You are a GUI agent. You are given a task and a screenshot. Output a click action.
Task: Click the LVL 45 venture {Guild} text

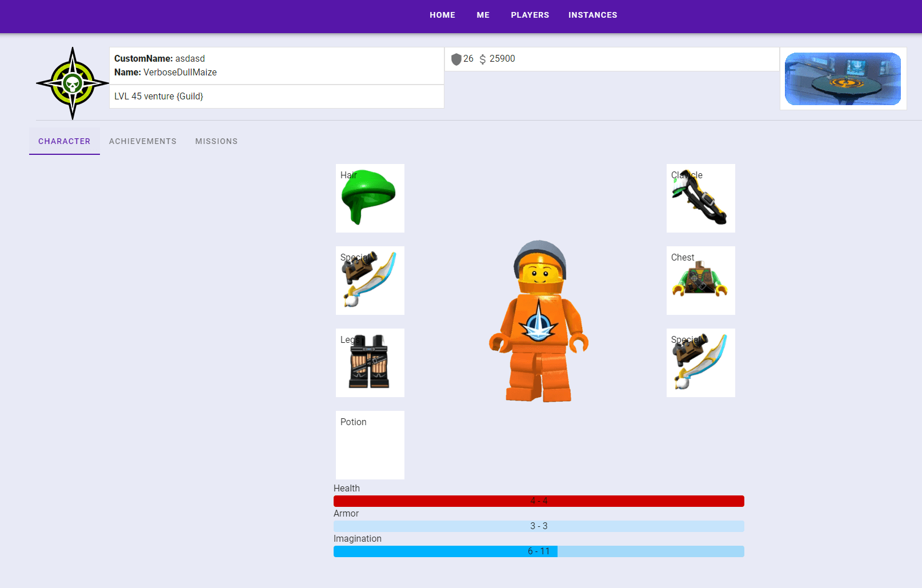159,96
